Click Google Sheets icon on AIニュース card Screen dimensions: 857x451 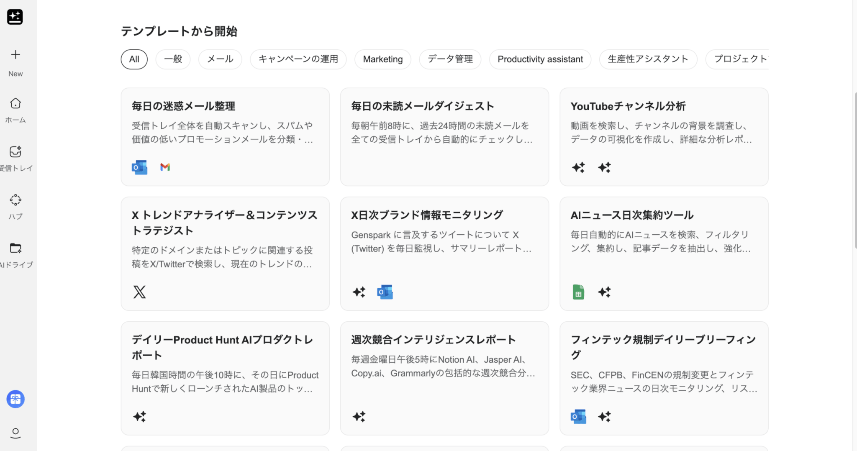click(x=578, y=292)
